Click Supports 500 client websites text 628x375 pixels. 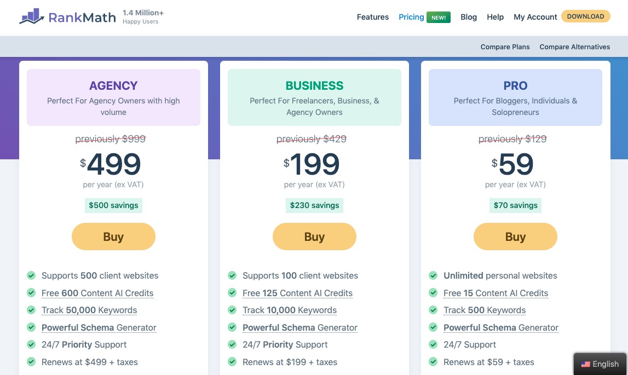point(100,275)
